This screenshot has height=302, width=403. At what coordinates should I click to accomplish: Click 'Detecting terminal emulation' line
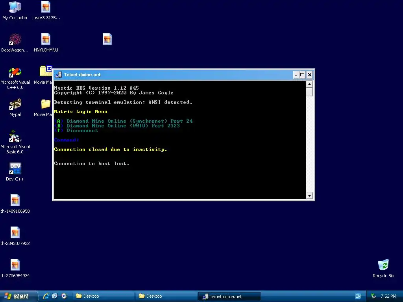click(123, 102)
